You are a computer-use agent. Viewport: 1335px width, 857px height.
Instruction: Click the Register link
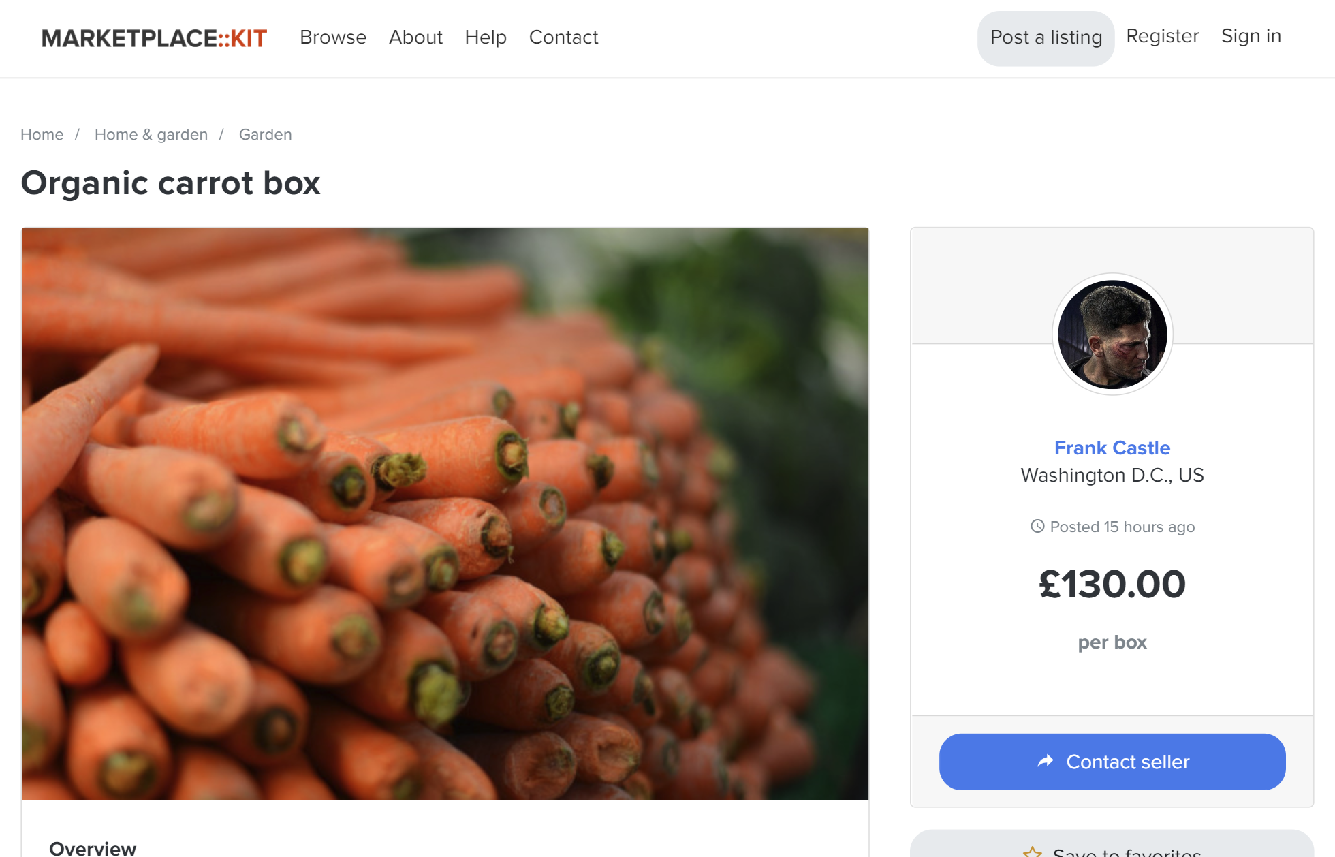1162,35
